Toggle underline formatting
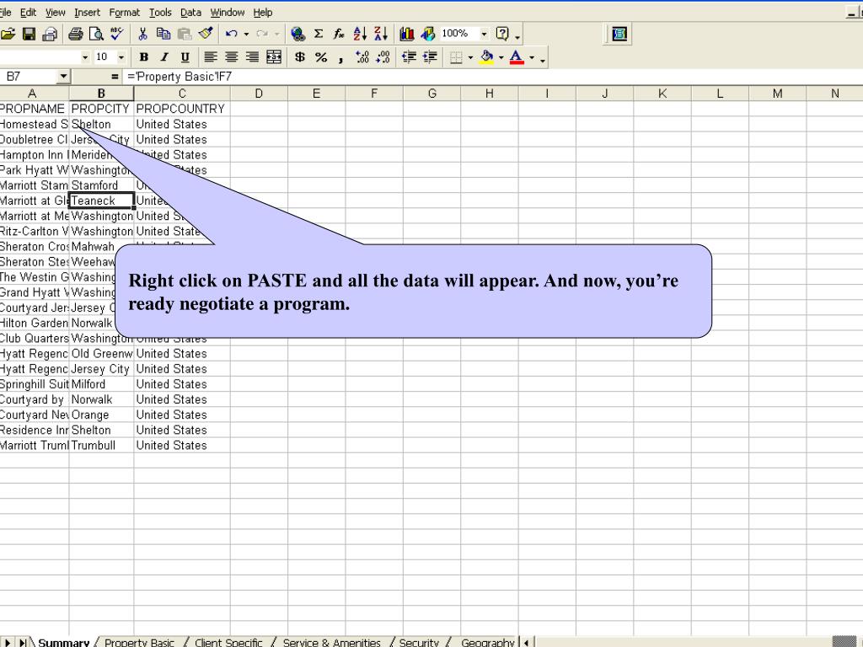863x647 pixels. point(185,56)
